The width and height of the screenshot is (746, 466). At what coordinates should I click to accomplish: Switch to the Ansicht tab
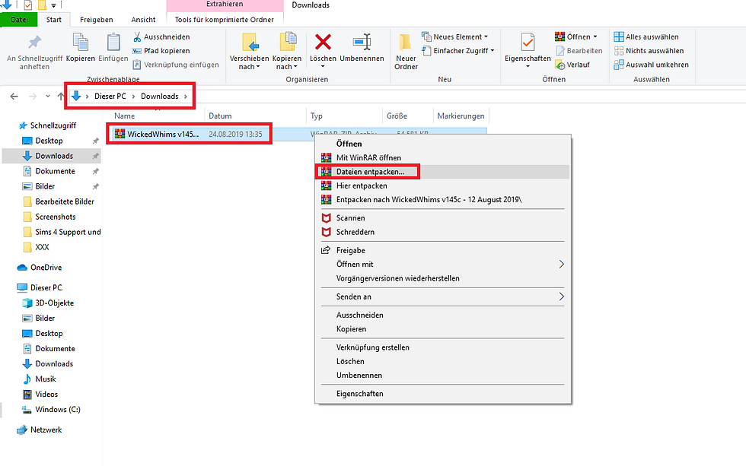click(x=143, y=20)
